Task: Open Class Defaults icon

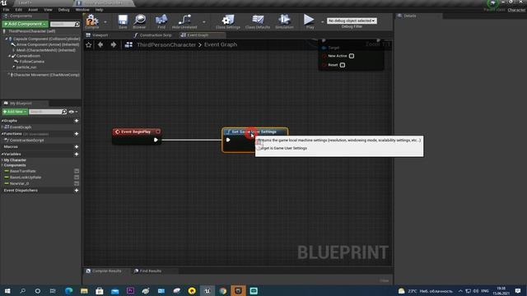Action: (258, 20)
